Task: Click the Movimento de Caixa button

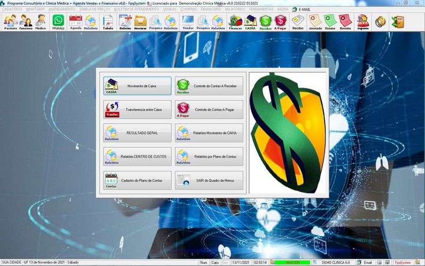Action: pos(138,86)
